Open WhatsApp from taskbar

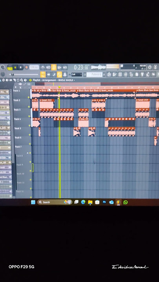tap(126, 202)
